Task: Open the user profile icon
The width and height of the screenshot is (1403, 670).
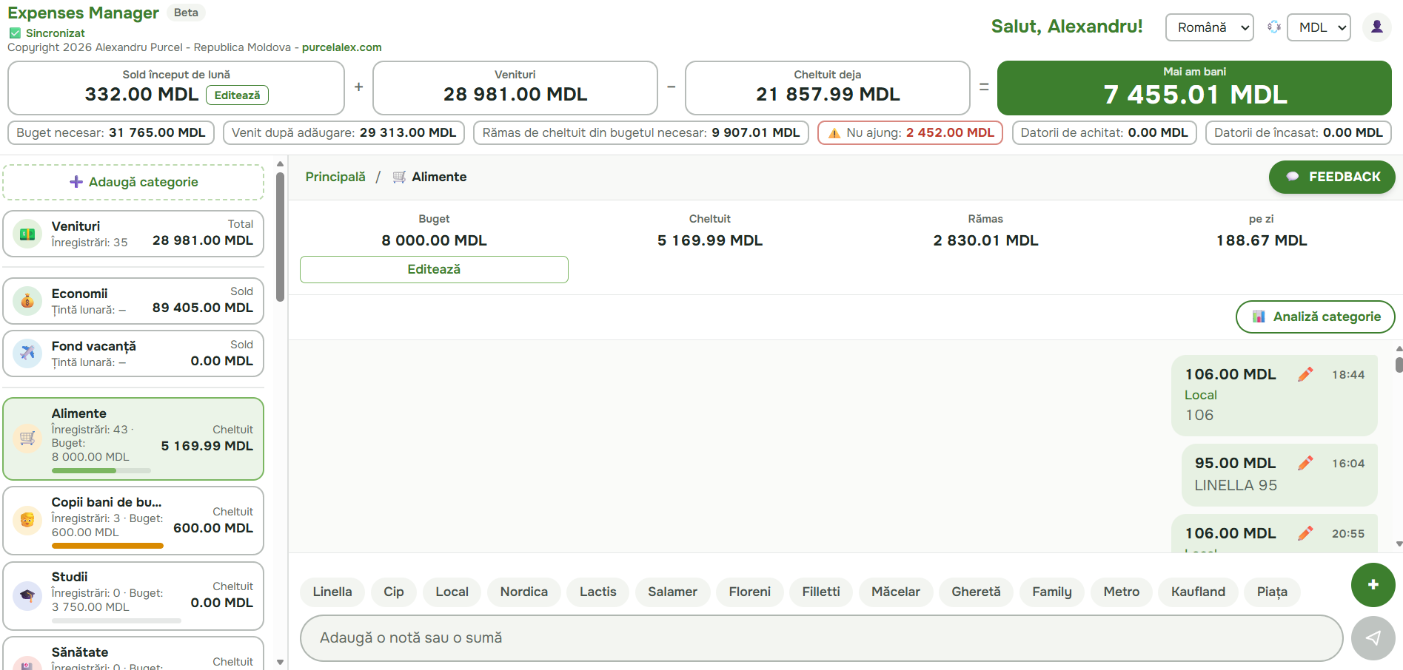Action: click(x=1376, y=27)
